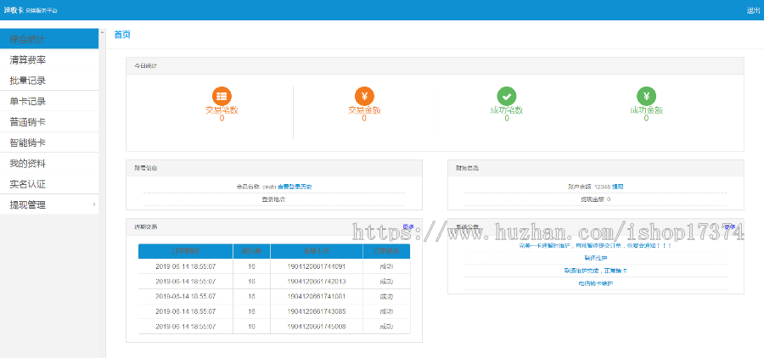Open 清算费率 in the sidebar
Viewport: 764px width, 358px height.
coord(27,60)
